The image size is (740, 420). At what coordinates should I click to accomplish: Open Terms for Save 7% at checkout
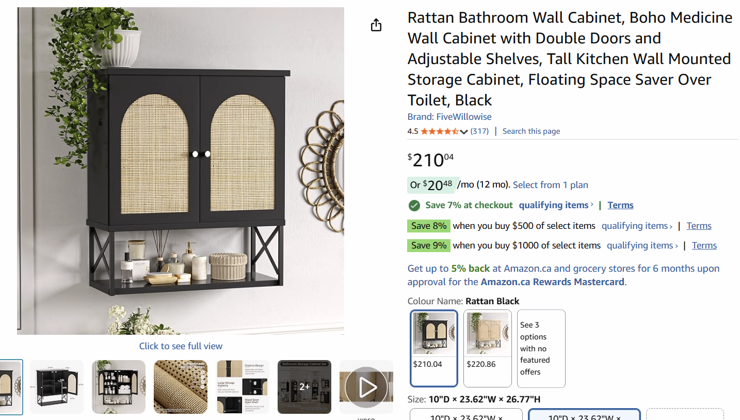point(620,205)
